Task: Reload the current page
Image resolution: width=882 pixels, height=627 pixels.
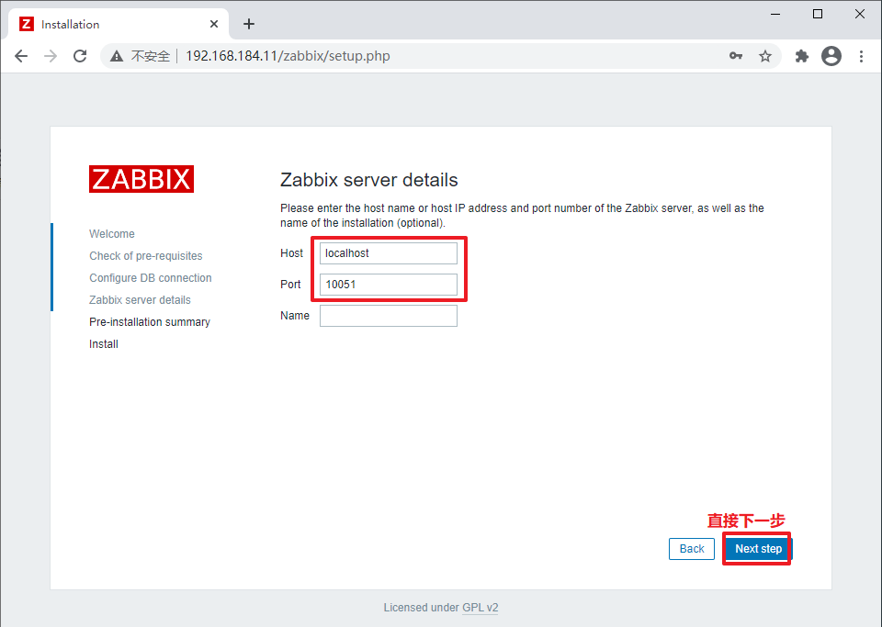Action: coord(81,56)
